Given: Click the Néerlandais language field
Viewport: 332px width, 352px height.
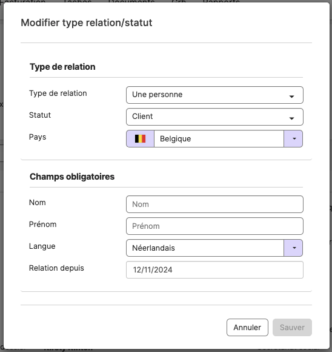Looking at the screenshot, I should 205,248.
